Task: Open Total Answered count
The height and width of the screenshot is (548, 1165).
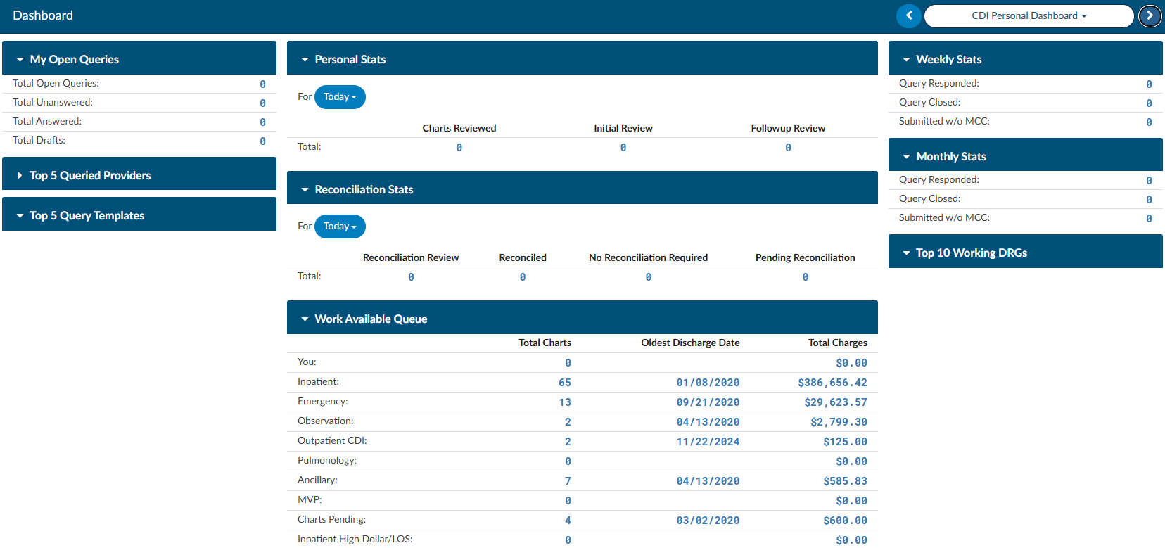Action: [262, 122]
